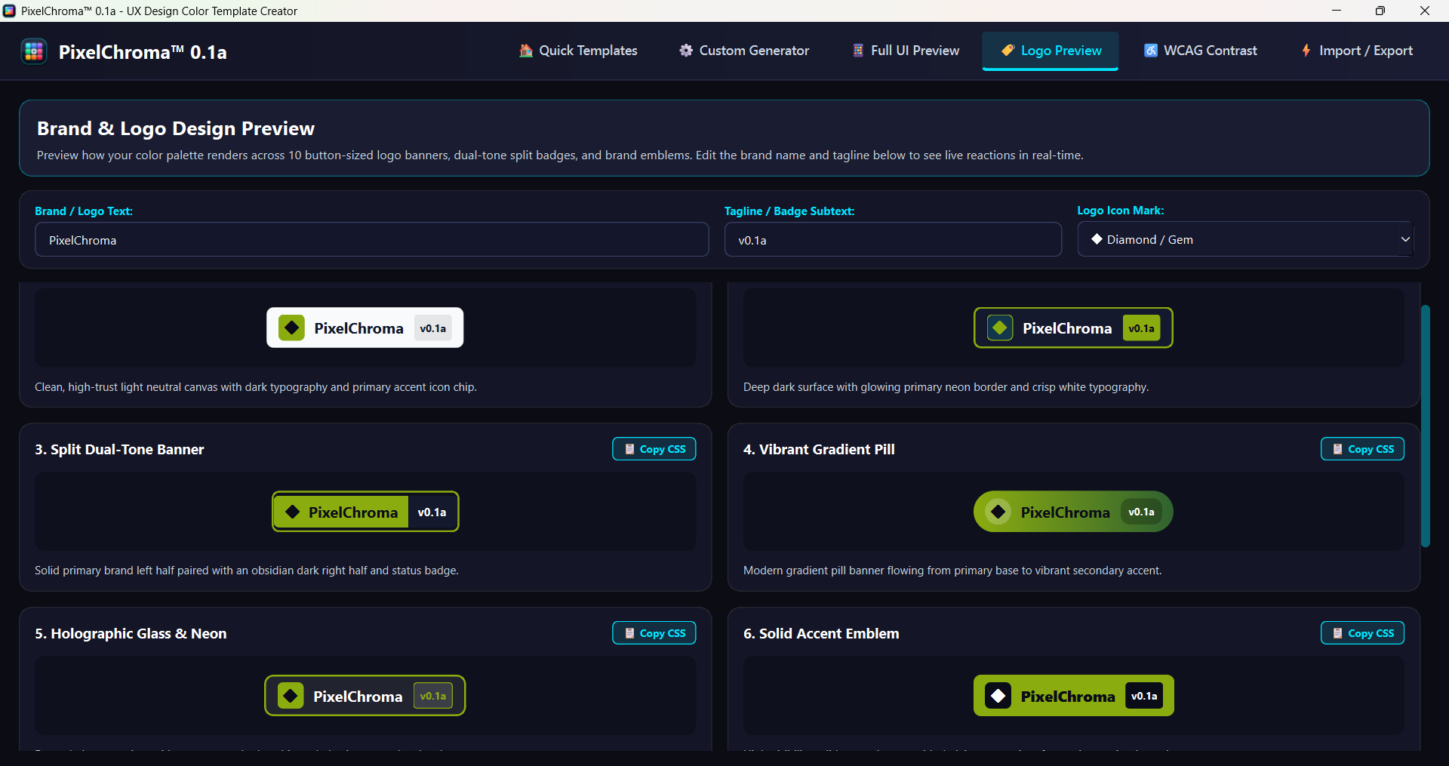
Task: Go to the WCAG Contrast tab
Action: (1200, 51)
